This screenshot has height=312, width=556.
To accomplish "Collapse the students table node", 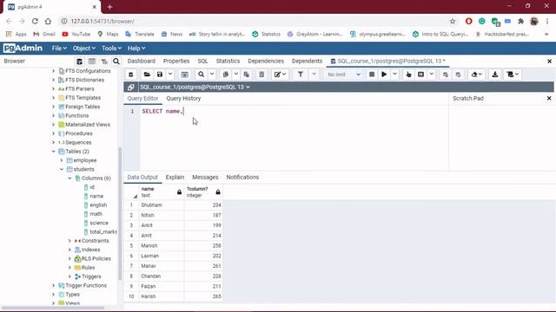I will (62, 169).
